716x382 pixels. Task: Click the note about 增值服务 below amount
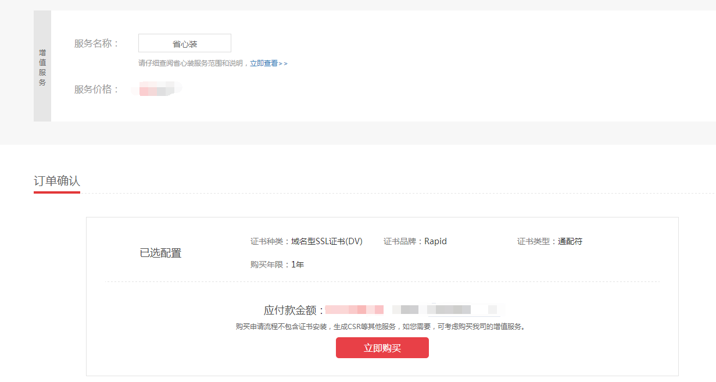coord(382,327)
